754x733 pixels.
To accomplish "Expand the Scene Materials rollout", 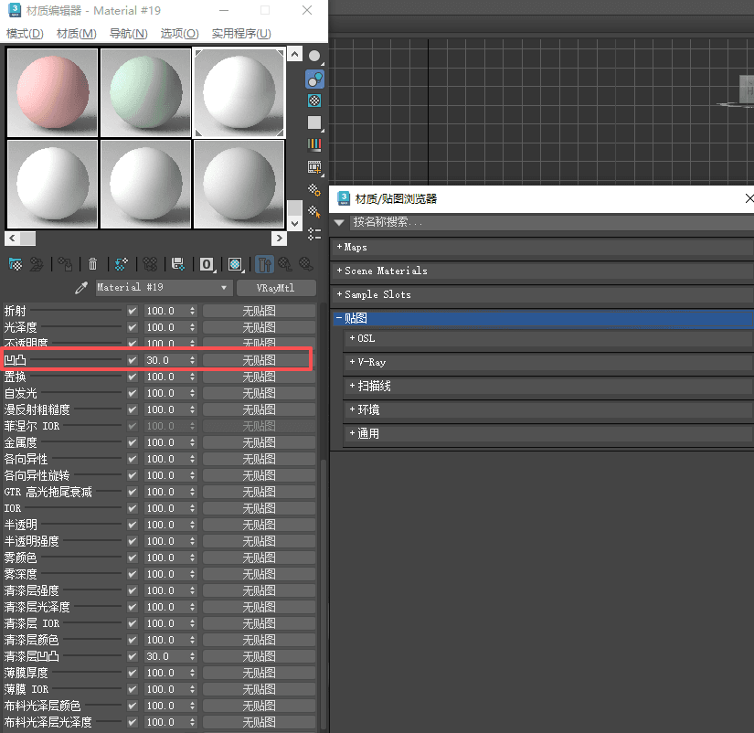I will [385, 271].
